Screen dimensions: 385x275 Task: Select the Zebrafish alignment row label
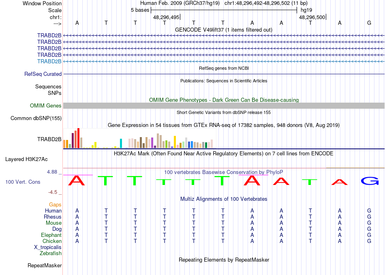[x=51, y=253]
